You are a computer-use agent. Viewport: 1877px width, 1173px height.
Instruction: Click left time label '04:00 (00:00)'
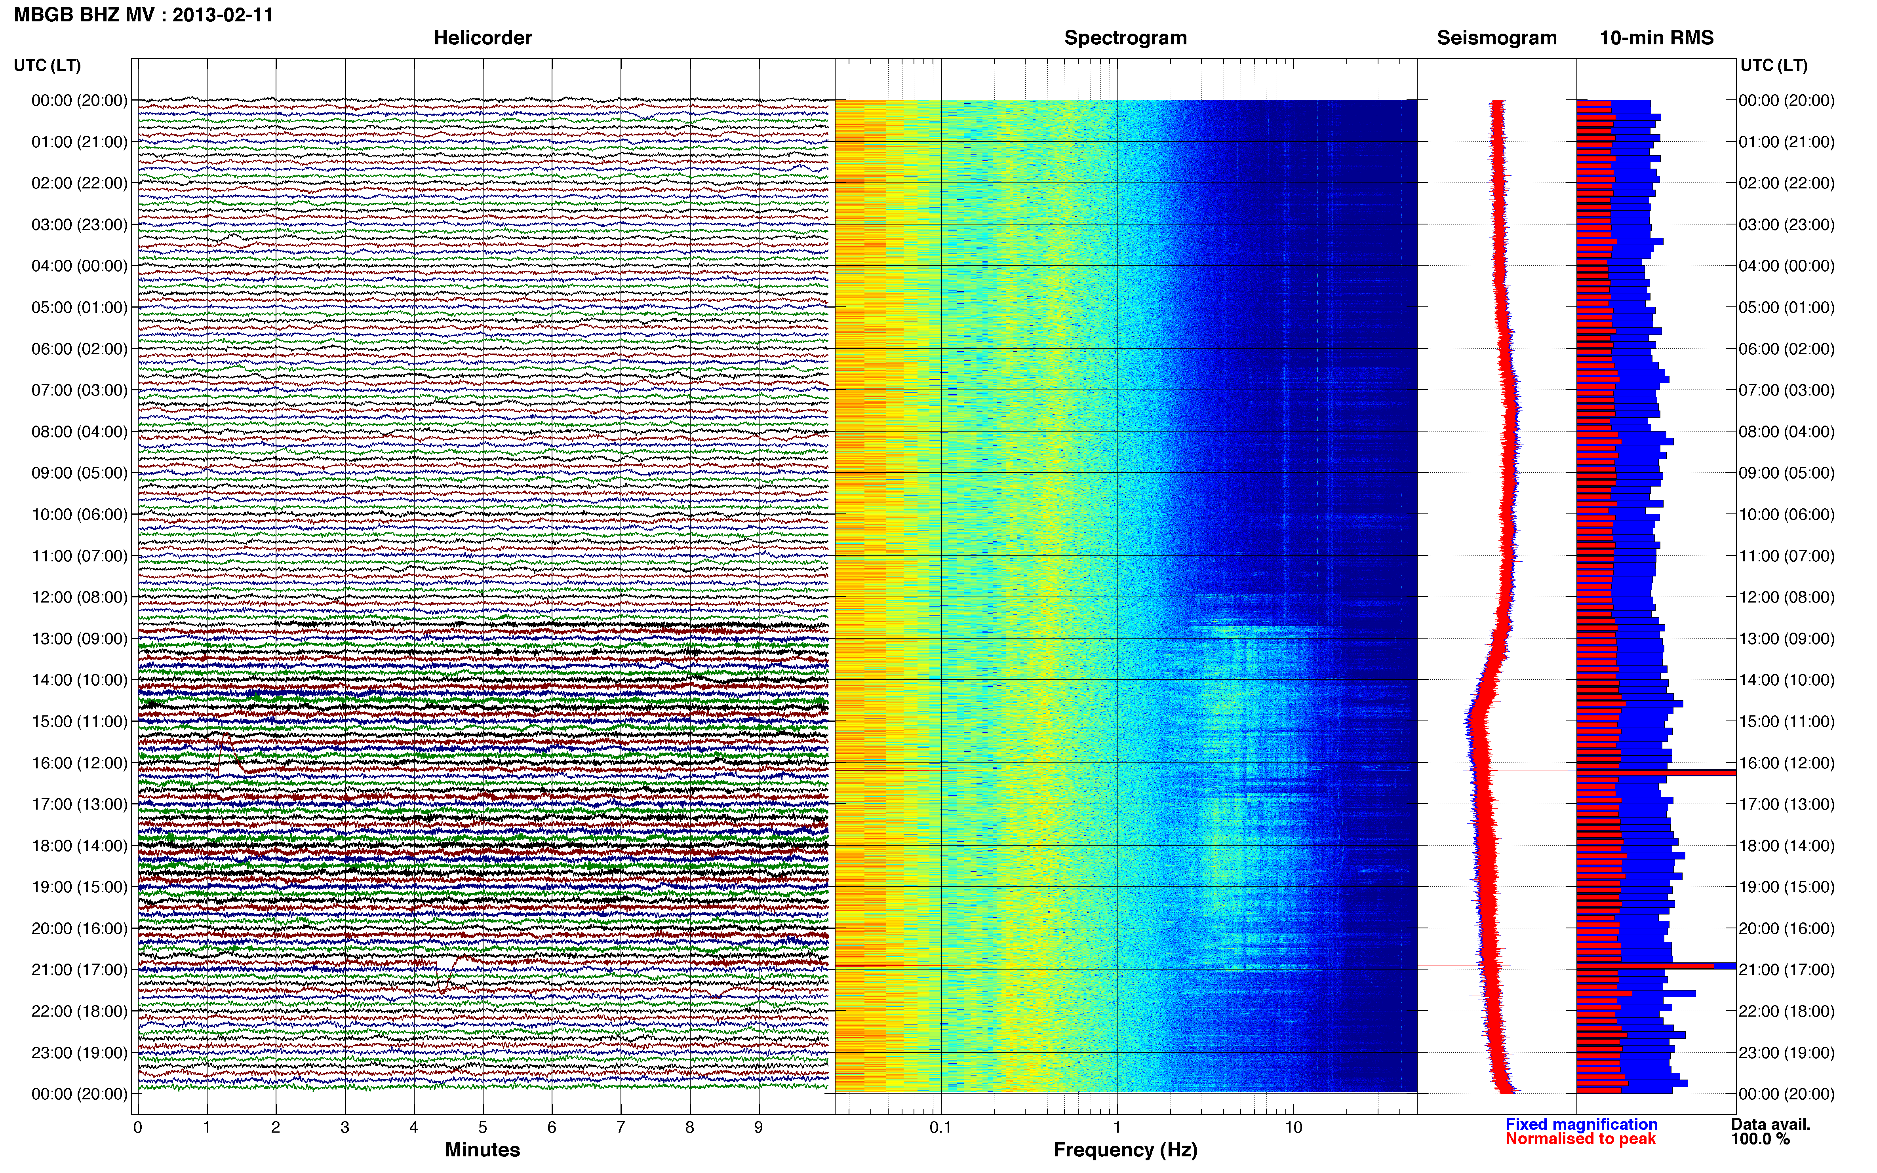pyautogui.click(x=79, y=266)
